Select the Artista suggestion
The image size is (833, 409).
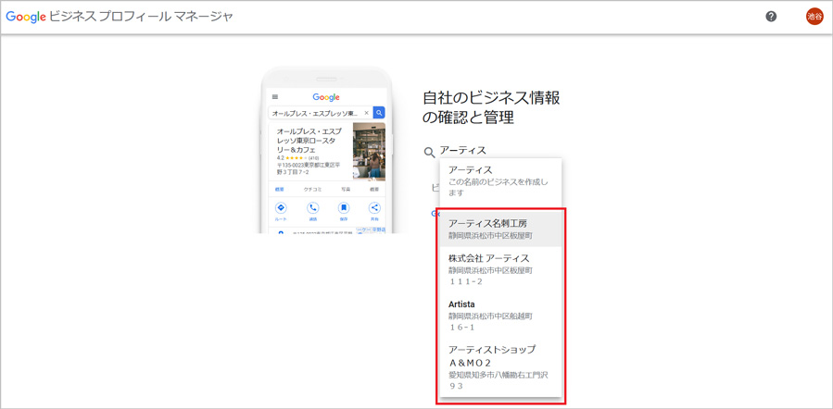(x=500, y=316)
